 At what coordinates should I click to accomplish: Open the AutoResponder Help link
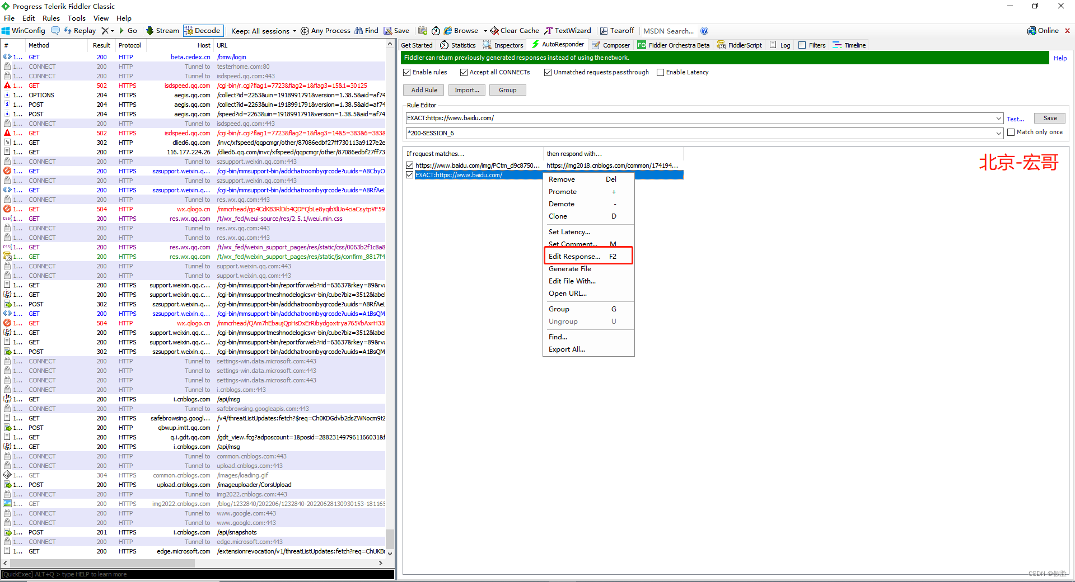click(x=1060, y=58)
